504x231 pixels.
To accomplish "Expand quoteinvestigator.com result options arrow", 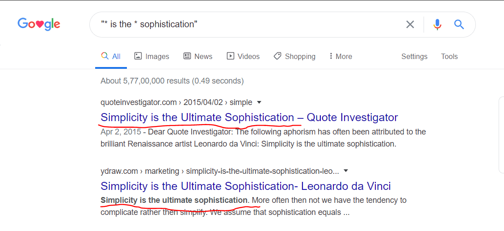I will 259,102.
